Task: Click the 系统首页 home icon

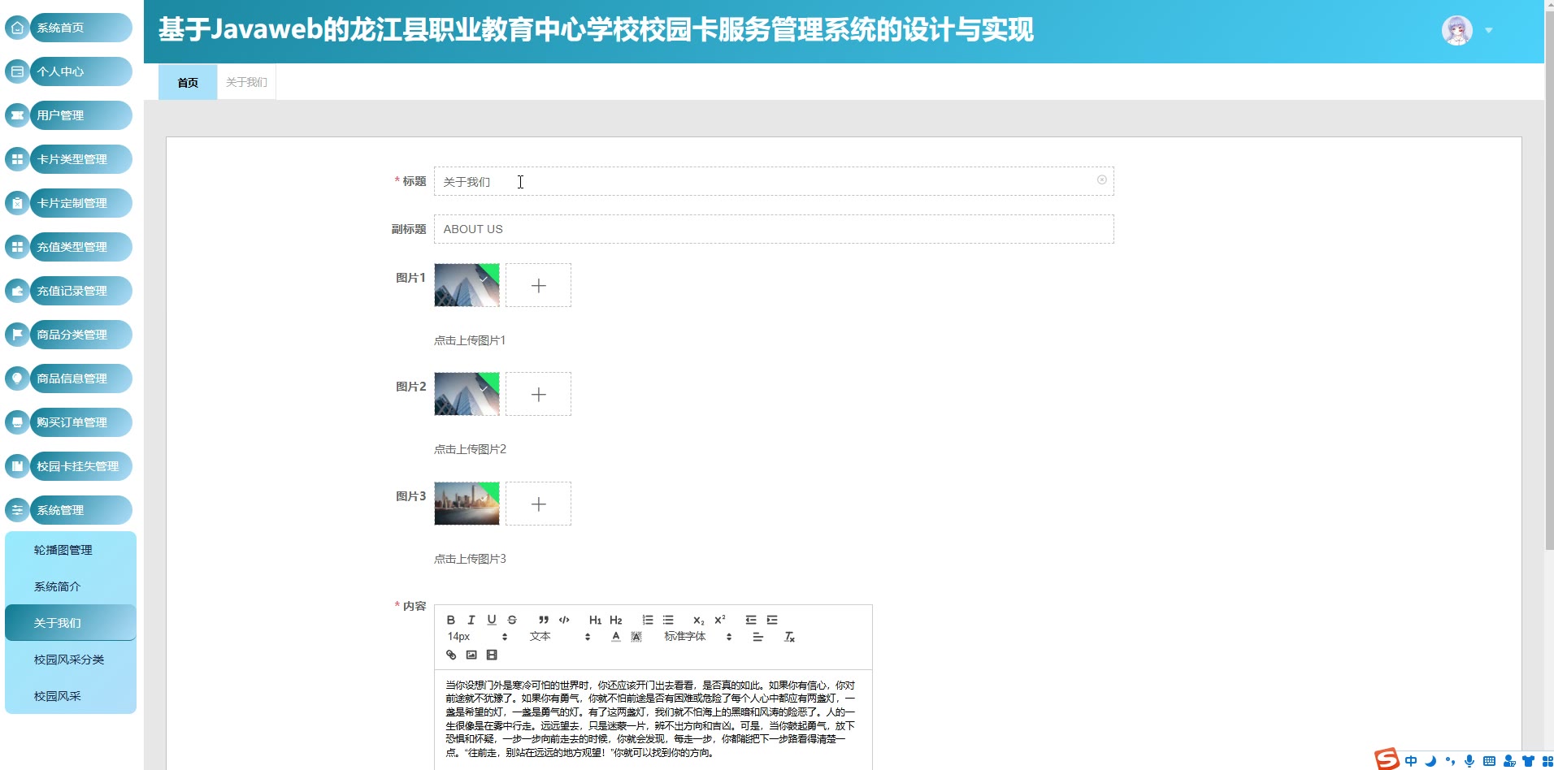Action: tap(17, 28)
